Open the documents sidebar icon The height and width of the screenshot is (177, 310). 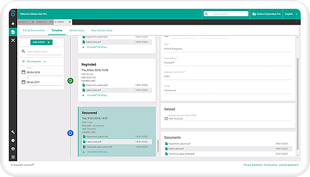[13, 32]
